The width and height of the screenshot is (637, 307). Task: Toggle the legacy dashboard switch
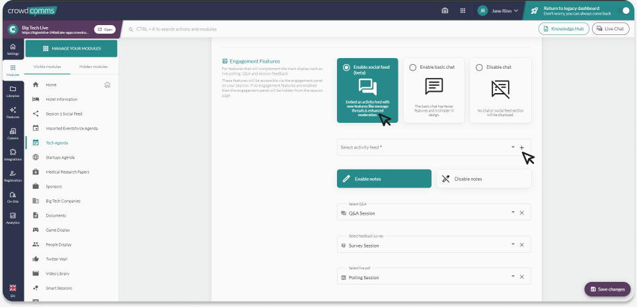[624, 11]
